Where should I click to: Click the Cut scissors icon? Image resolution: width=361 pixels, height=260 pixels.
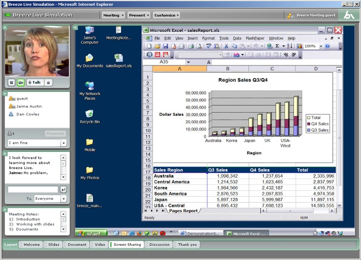(x=226, y=46)
